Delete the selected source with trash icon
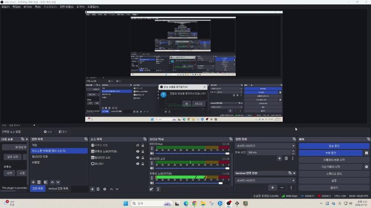Image resolution: width=371 pixels, height=208 pixels. click(98, 189)
